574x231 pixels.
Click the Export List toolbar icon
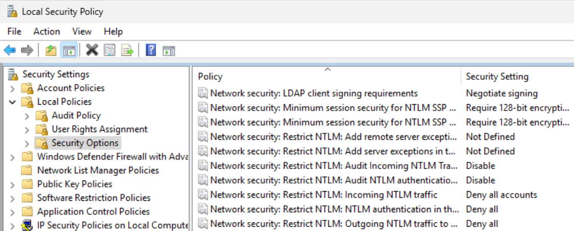coord(127,50)
